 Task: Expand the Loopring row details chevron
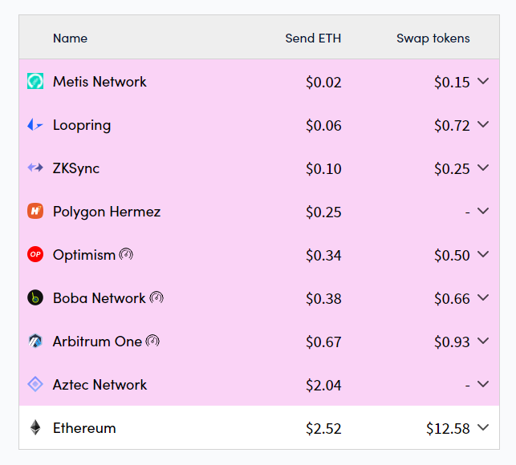click(x=483, y=124)
